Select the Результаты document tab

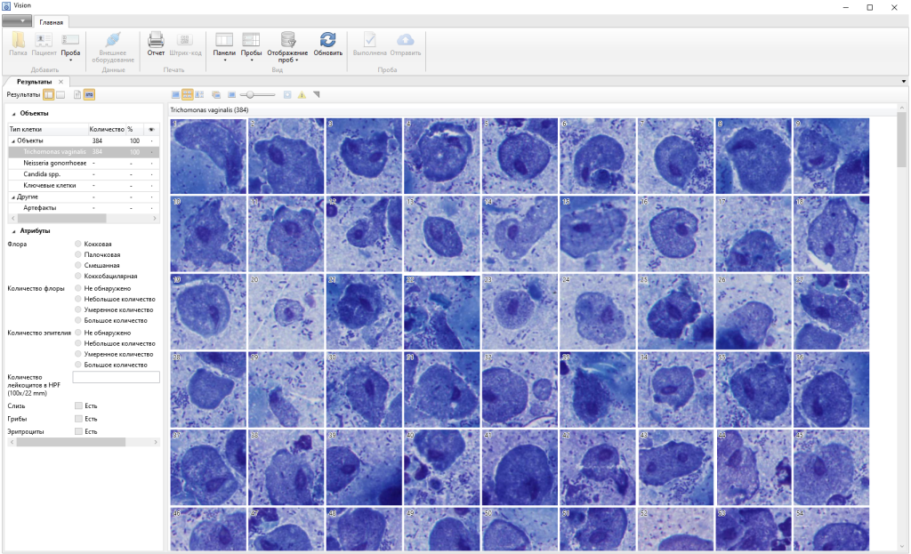[34, 82]
